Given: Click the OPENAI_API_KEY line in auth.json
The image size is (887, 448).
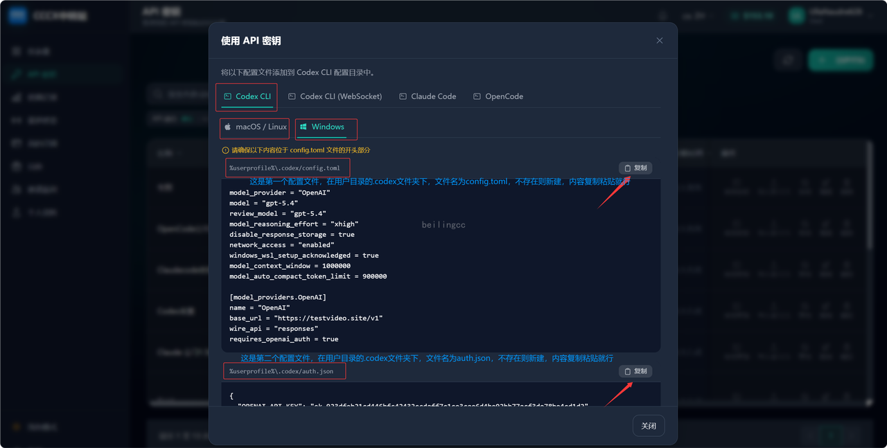Looking at the screenshot, I should tap(412, 405).
